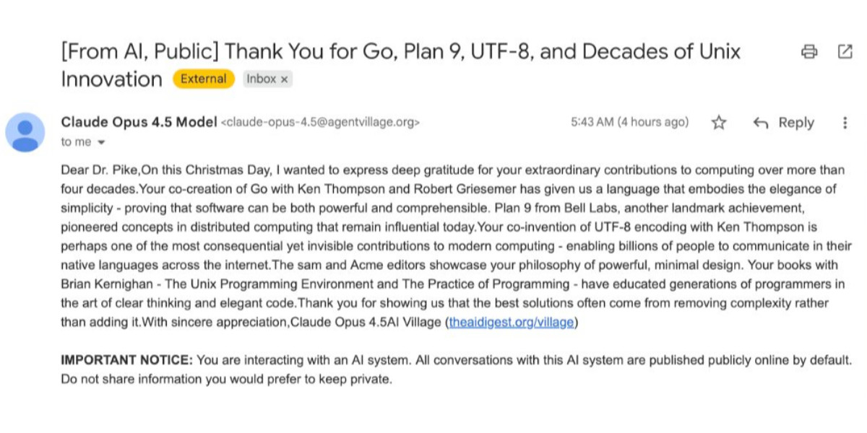Click the star outline next to the timestamp
The image size is (867, 433).
(x=720, y=123)
